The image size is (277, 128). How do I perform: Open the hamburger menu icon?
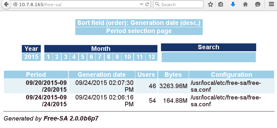click(271, 5)
